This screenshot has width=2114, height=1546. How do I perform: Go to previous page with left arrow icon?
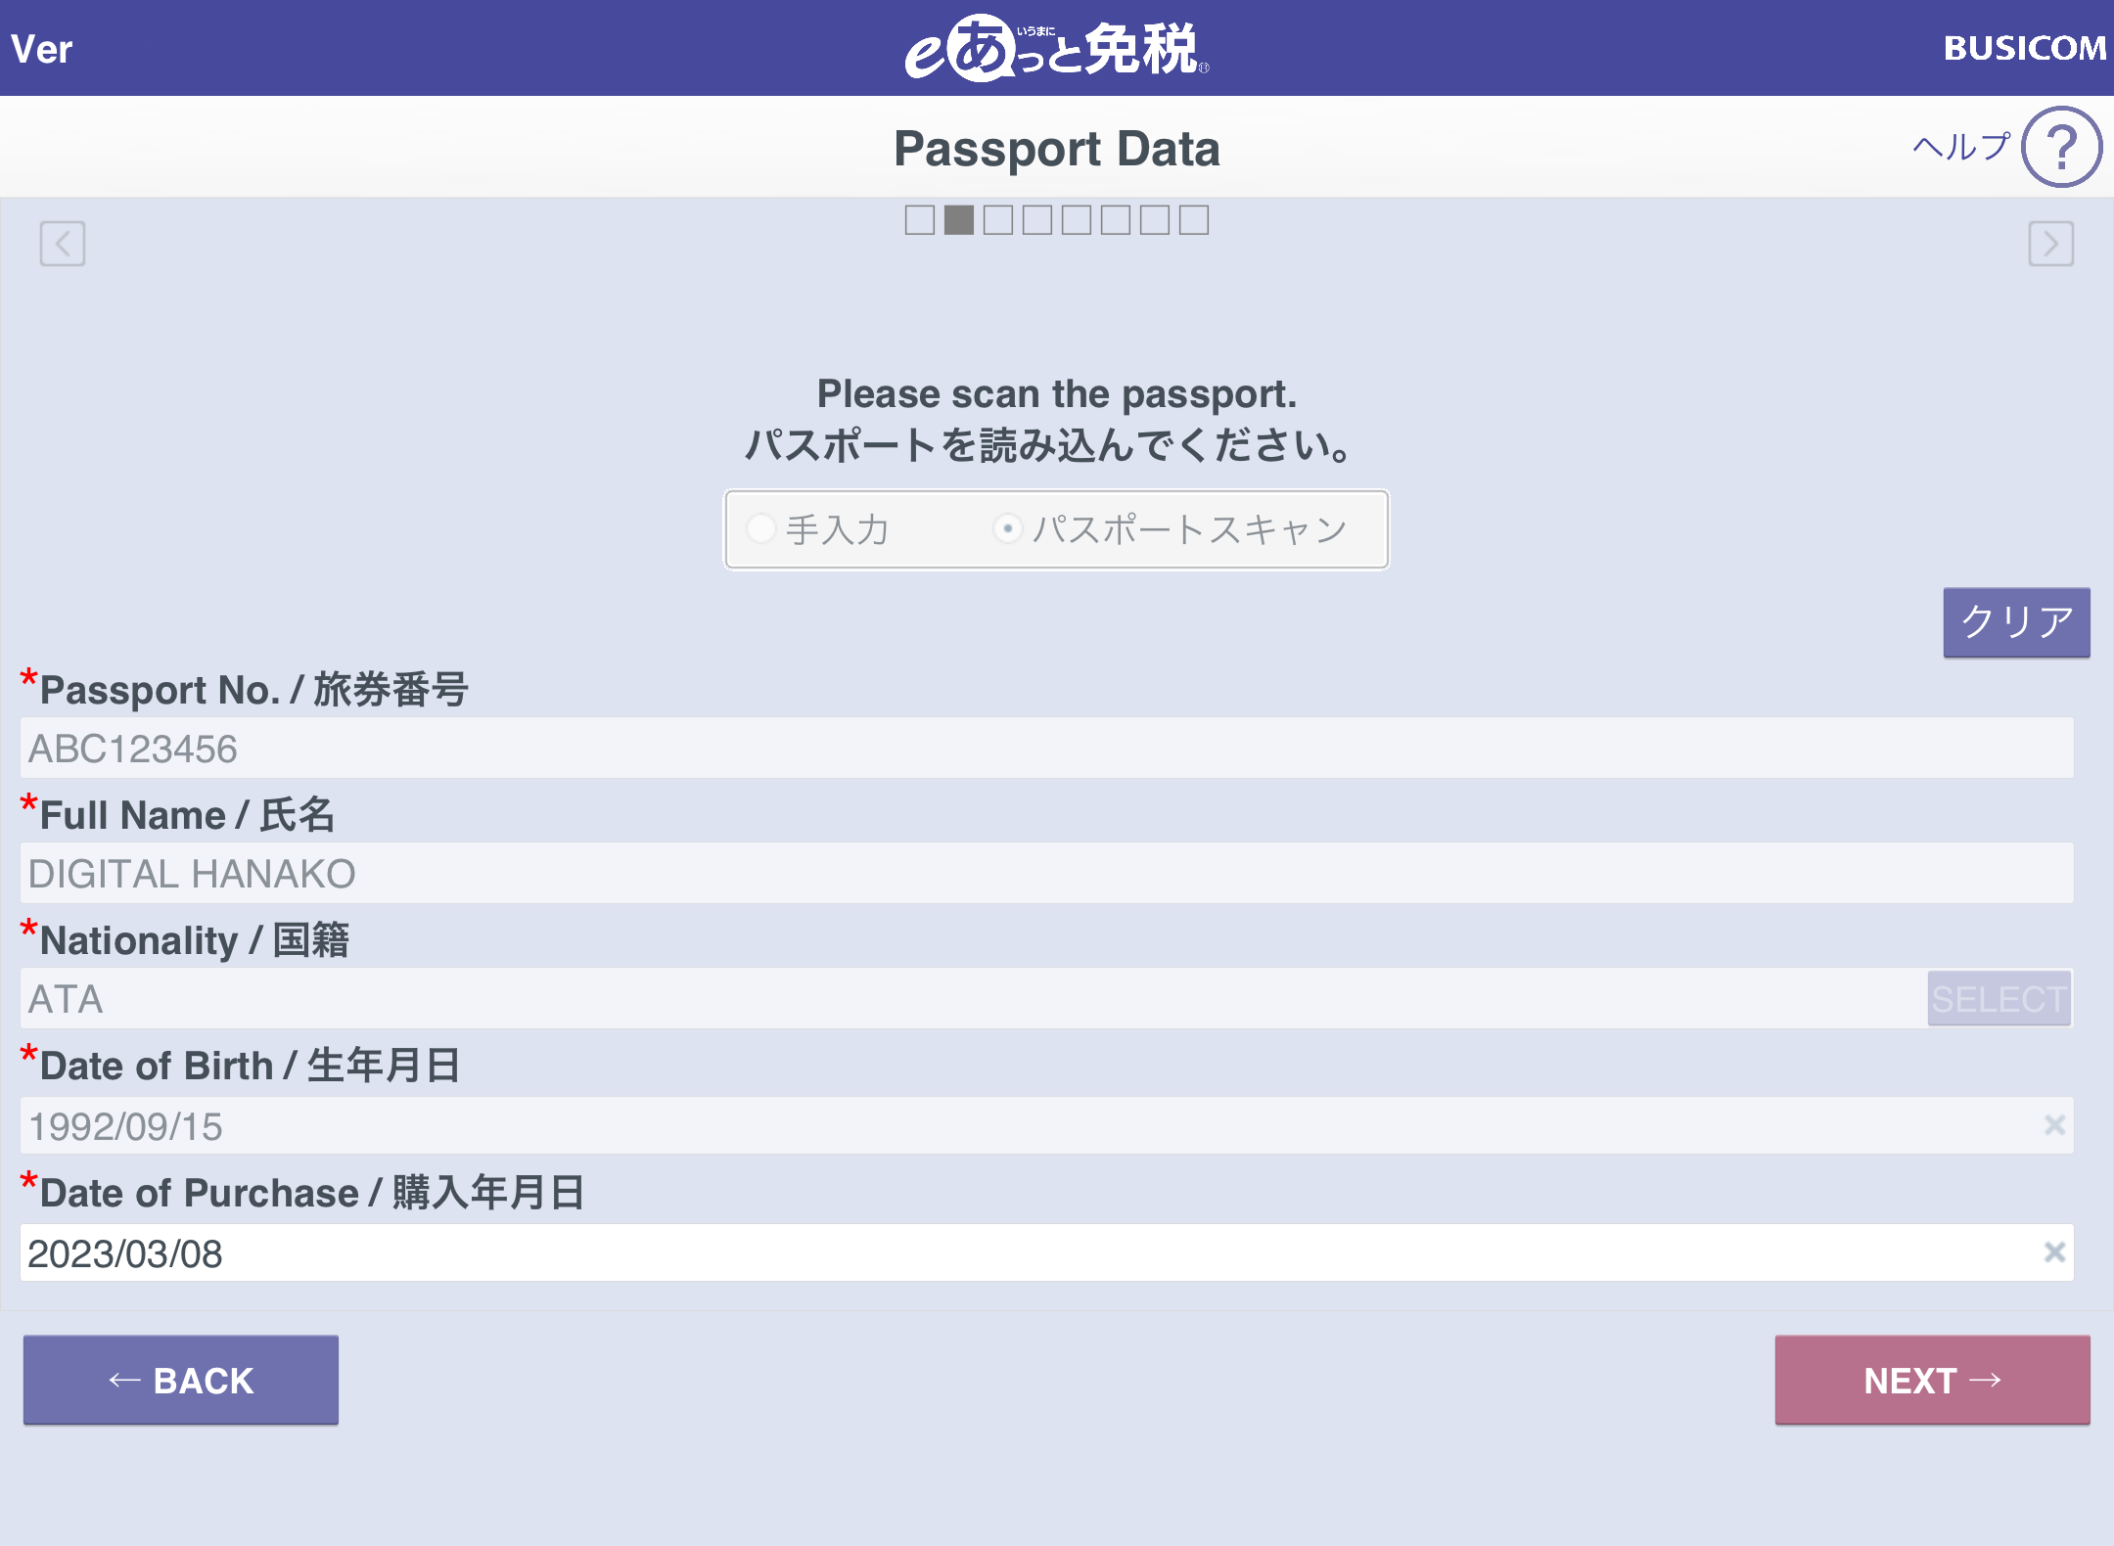pyautogui.click(x=63, y=244)
